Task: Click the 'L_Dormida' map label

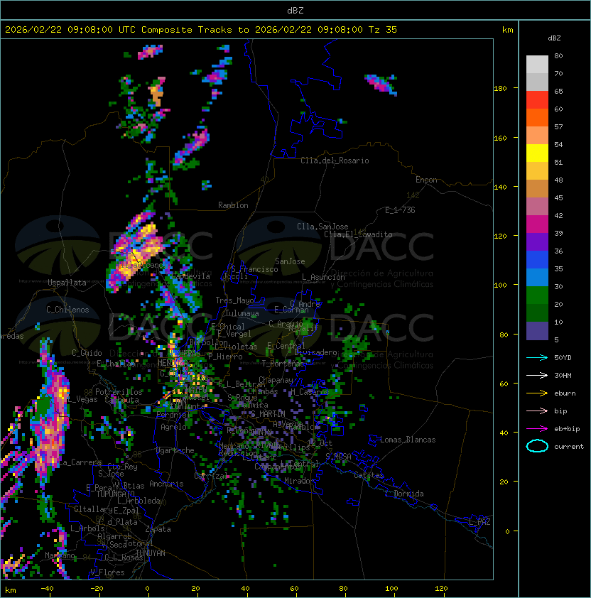Action: [404, 494]
